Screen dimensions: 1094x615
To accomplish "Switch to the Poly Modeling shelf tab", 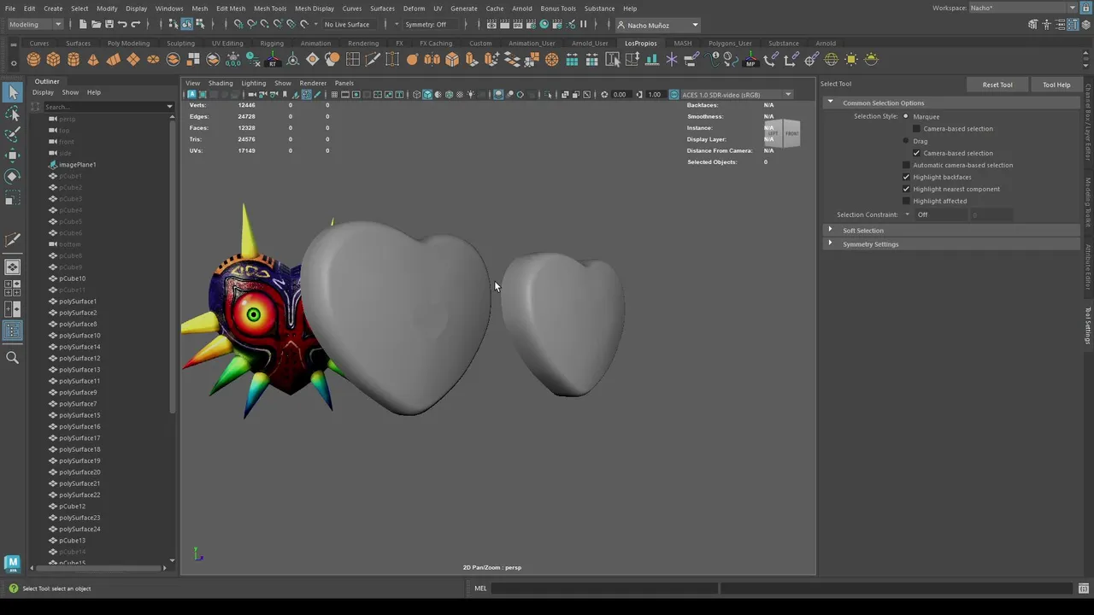I will 128,44.
